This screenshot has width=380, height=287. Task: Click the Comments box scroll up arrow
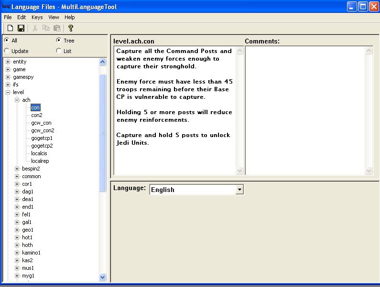(x=369, y=50)
